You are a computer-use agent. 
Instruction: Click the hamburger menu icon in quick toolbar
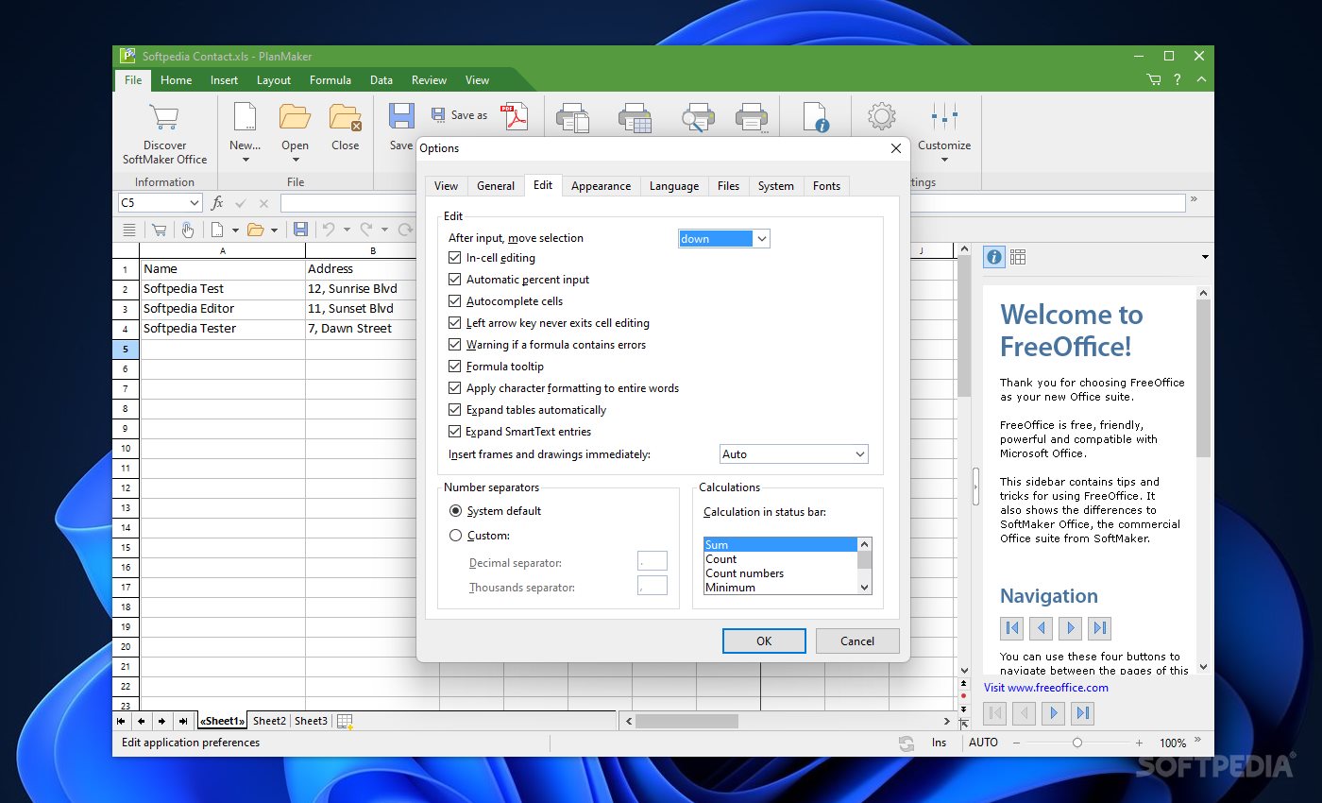click(129, 230)
